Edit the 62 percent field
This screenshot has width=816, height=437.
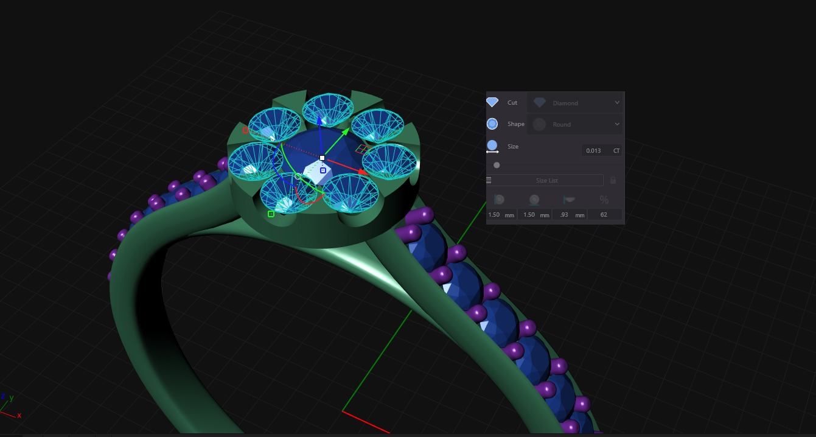[x=604, y=214]
